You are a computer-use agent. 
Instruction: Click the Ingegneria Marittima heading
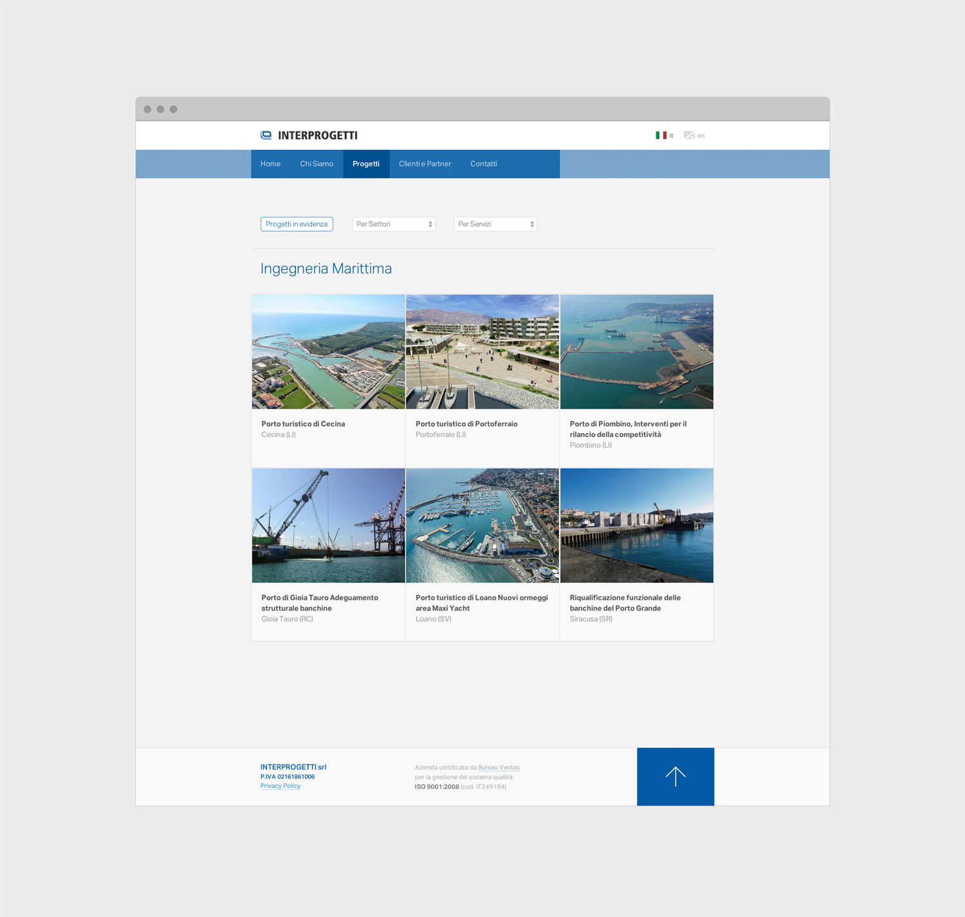[x=326, y=268]
